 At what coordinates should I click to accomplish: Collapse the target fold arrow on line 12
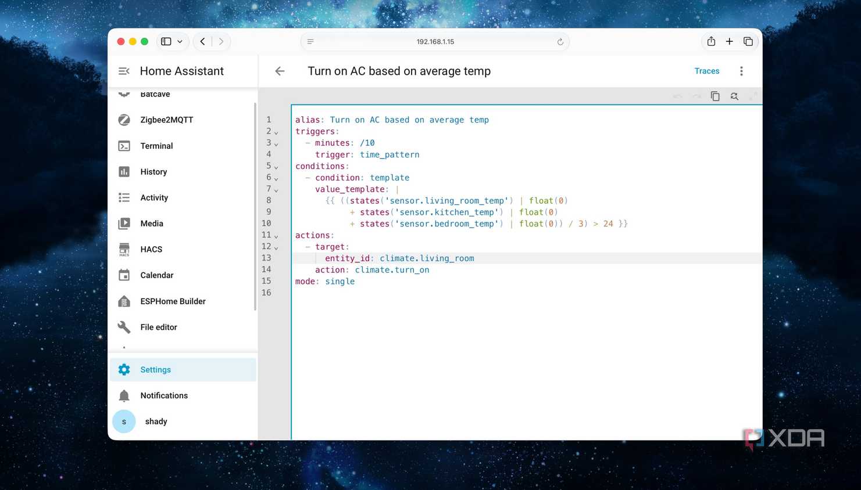[276, 248]
